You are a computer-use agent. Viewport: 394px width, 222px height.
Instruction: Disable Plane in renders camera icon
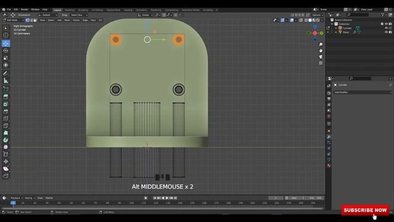[x=390, y=32]
